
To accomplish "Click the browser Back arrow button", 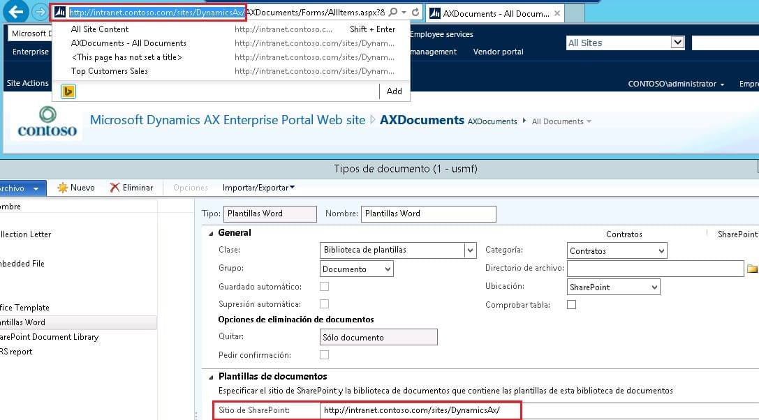I will (x=16, y=12).
